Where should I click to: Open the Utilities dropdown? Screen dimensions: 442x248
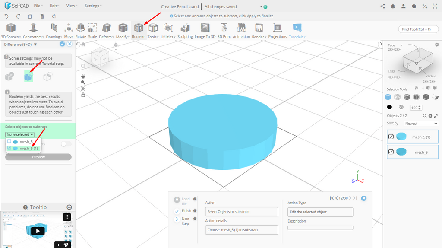click(168, 31)
